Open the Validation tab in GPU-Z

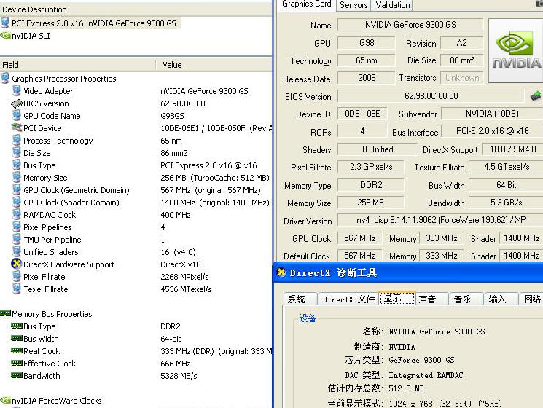point(393,5)
